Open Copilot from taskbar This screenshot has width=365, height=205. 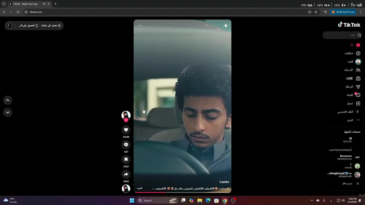[x=191, y=200]
